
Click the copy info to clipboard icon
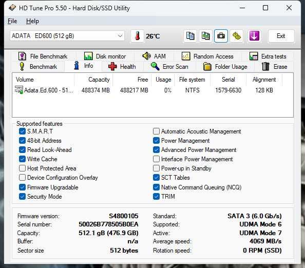coord(190,36)
